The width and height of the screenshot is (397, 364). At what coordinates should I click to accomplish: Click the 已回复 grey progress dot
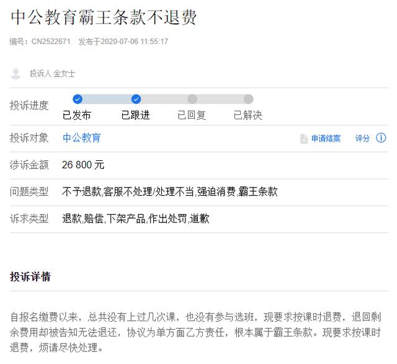pos(192,99)
